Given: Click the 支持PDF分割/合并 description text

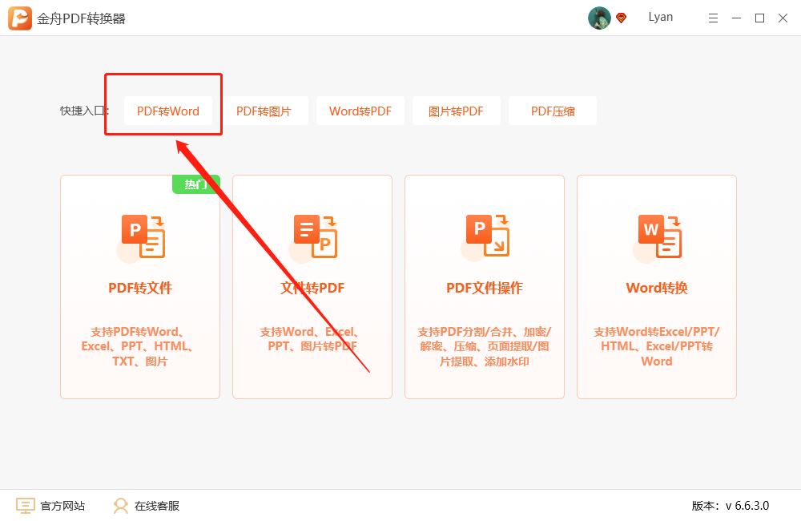Looking at the screenshot, I should coord(485,346).
